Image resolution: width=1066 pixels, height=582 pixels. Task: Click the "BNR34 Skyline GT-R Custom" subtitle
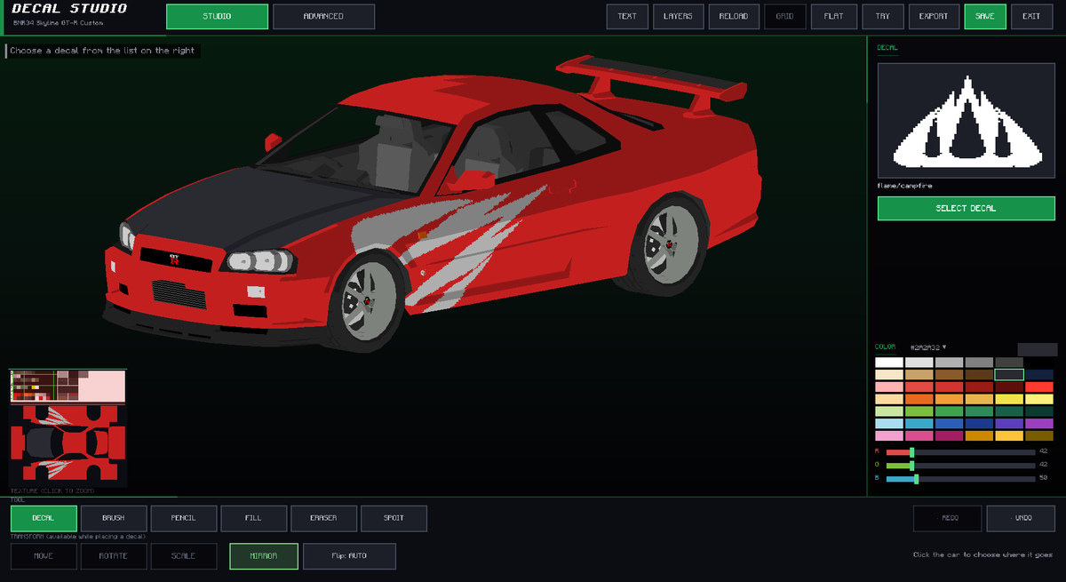[x=57, y=22]
